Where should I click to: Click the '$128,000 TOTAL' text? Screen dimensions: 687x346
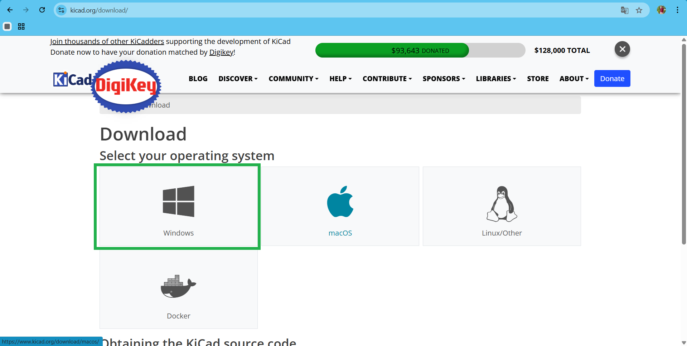(562, 50)
